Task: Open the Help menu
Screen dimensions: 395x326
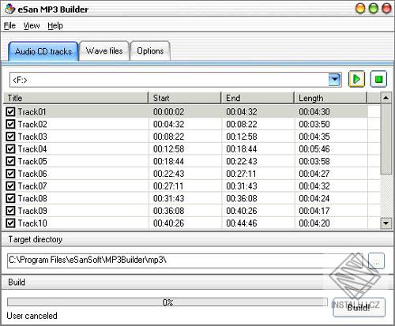Action: pos(55,25)
